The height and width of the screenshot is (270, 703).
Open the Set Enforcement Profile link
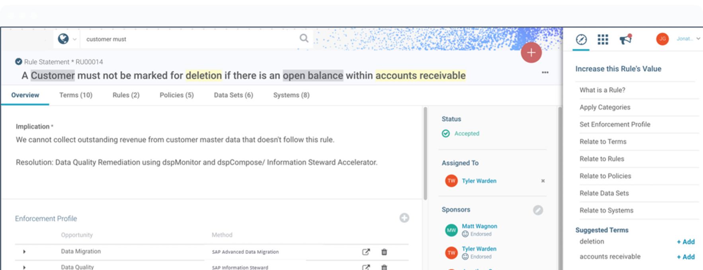click(615, 124)
